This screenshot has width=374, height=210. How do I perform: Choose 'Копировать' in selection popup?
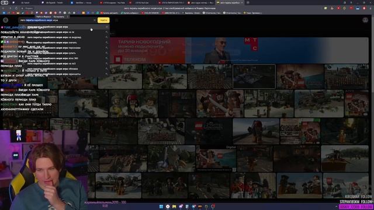(58, 17)
